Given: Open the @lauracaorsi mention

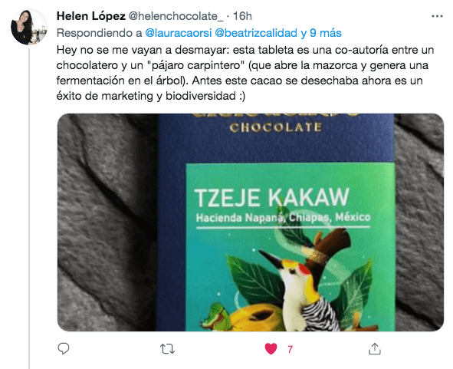Looking at the screenshot, I should 179,33.
